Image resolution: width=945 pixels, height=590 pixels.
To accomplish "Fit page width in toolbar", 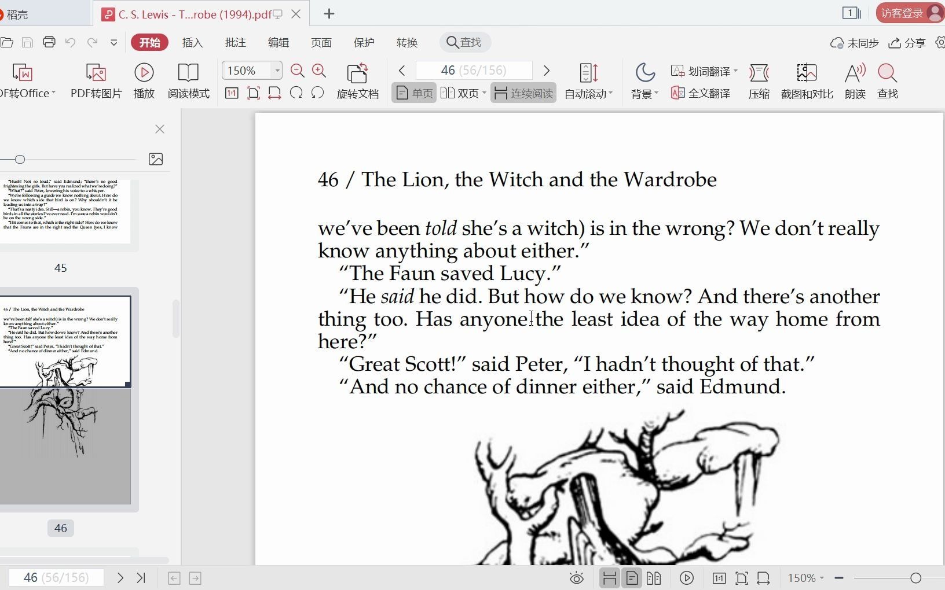I will pos(274,93).
